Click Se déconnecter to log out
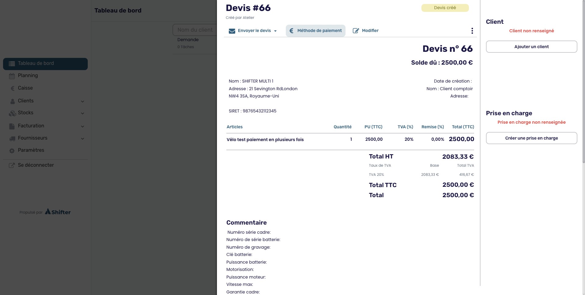The height and width of the screenshot is (295, 585). point(36,165)
